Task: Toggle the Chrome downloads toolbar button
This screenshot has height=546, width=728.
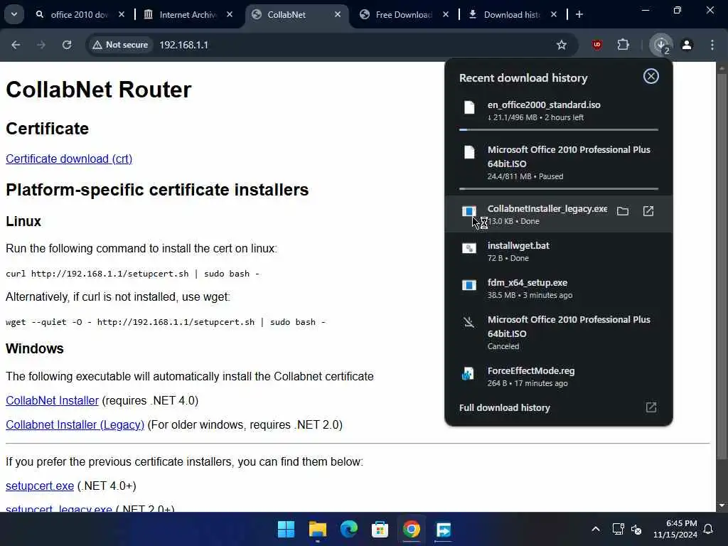Action: pyautogui.click(x=661, y=45)
